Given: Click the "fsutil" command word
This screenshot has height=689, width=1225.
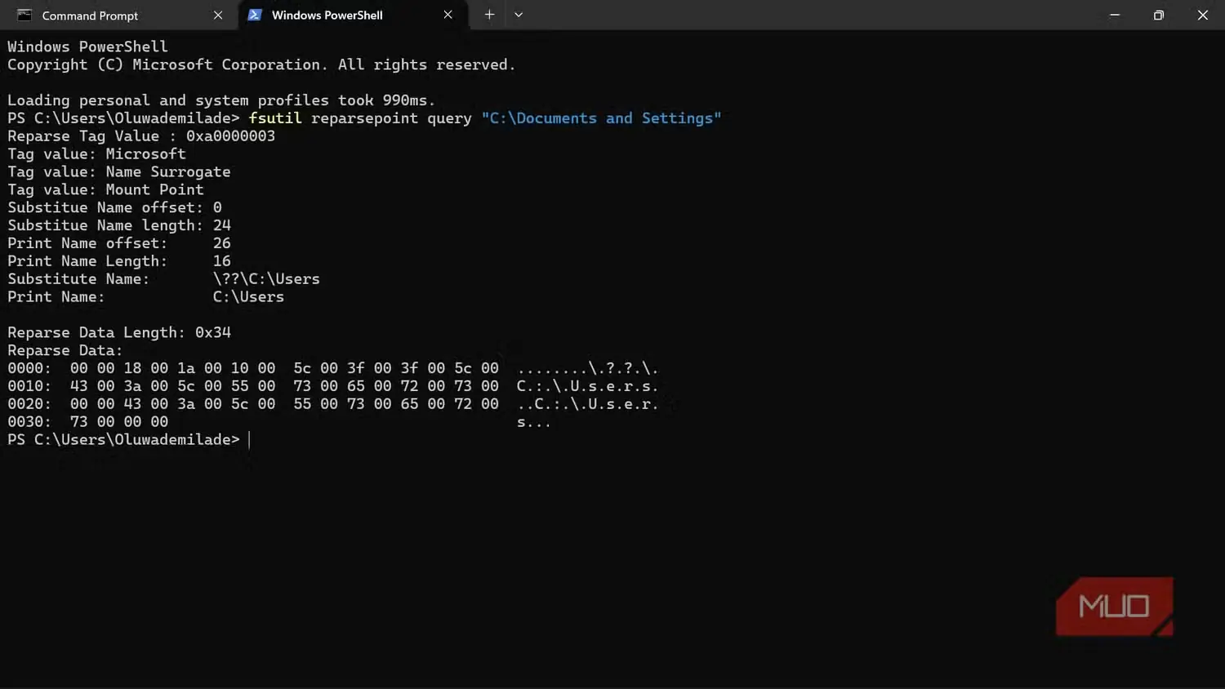Looking at the screenshot, I should coord(275,118).
